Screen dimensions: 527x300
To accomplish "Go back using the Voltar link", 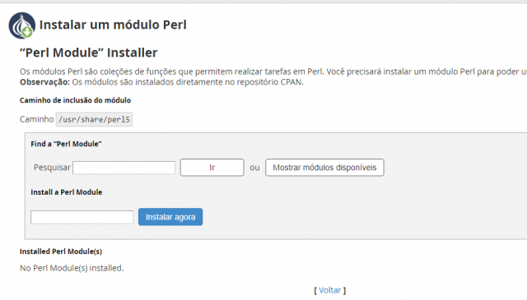I will 329,290.
